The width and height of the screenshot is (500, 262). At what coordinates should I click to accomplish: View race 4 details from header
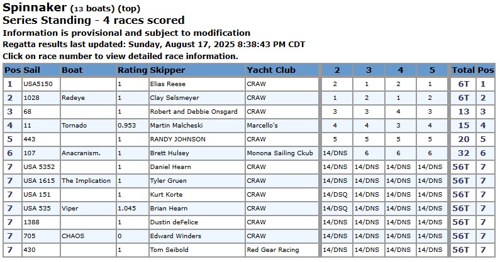[400, 70]
